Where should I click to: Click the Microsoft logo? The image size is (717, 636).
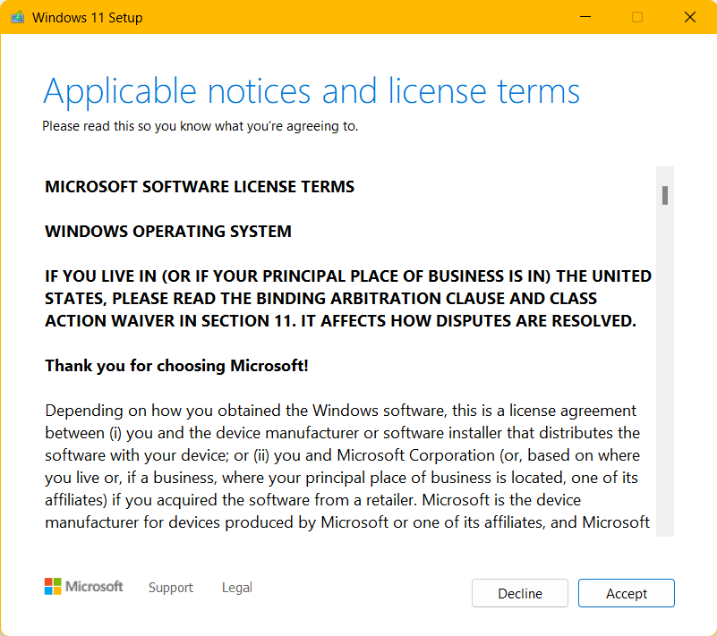pyautogui.click(x=83, y=586)
